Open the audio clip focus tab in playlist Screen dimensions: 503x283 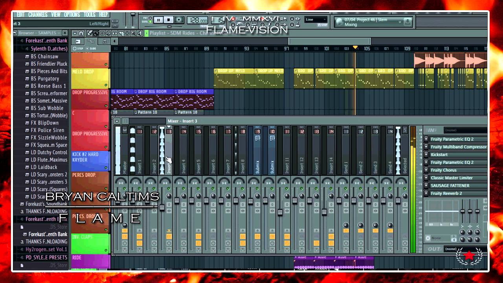pos(78,42)
